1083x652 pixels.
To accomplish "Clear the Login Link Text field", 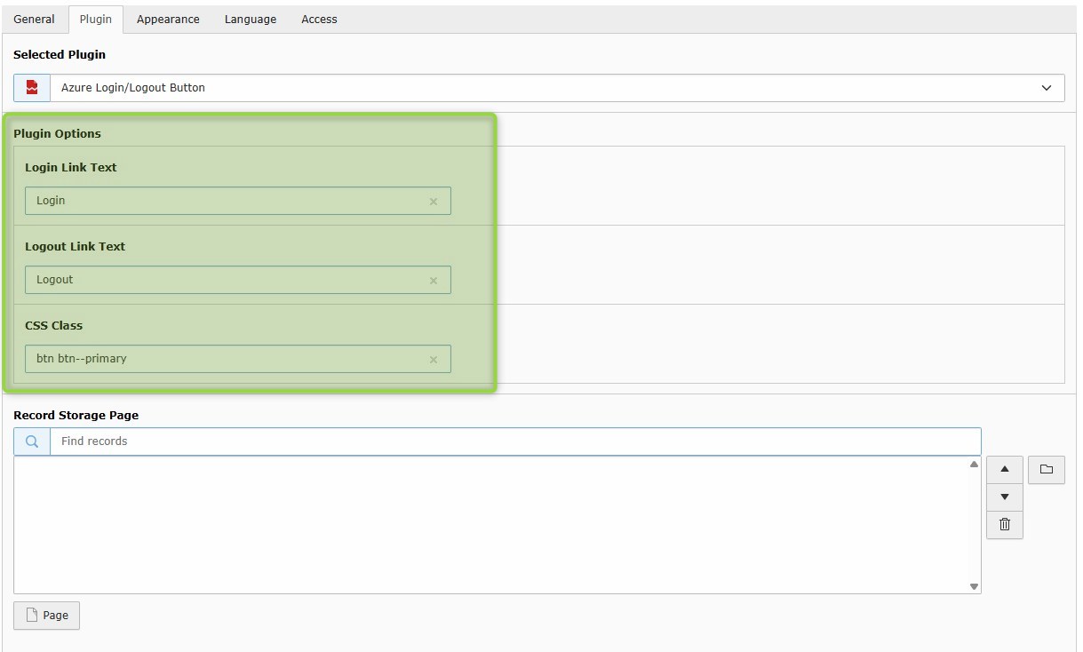I will point(434,202).
